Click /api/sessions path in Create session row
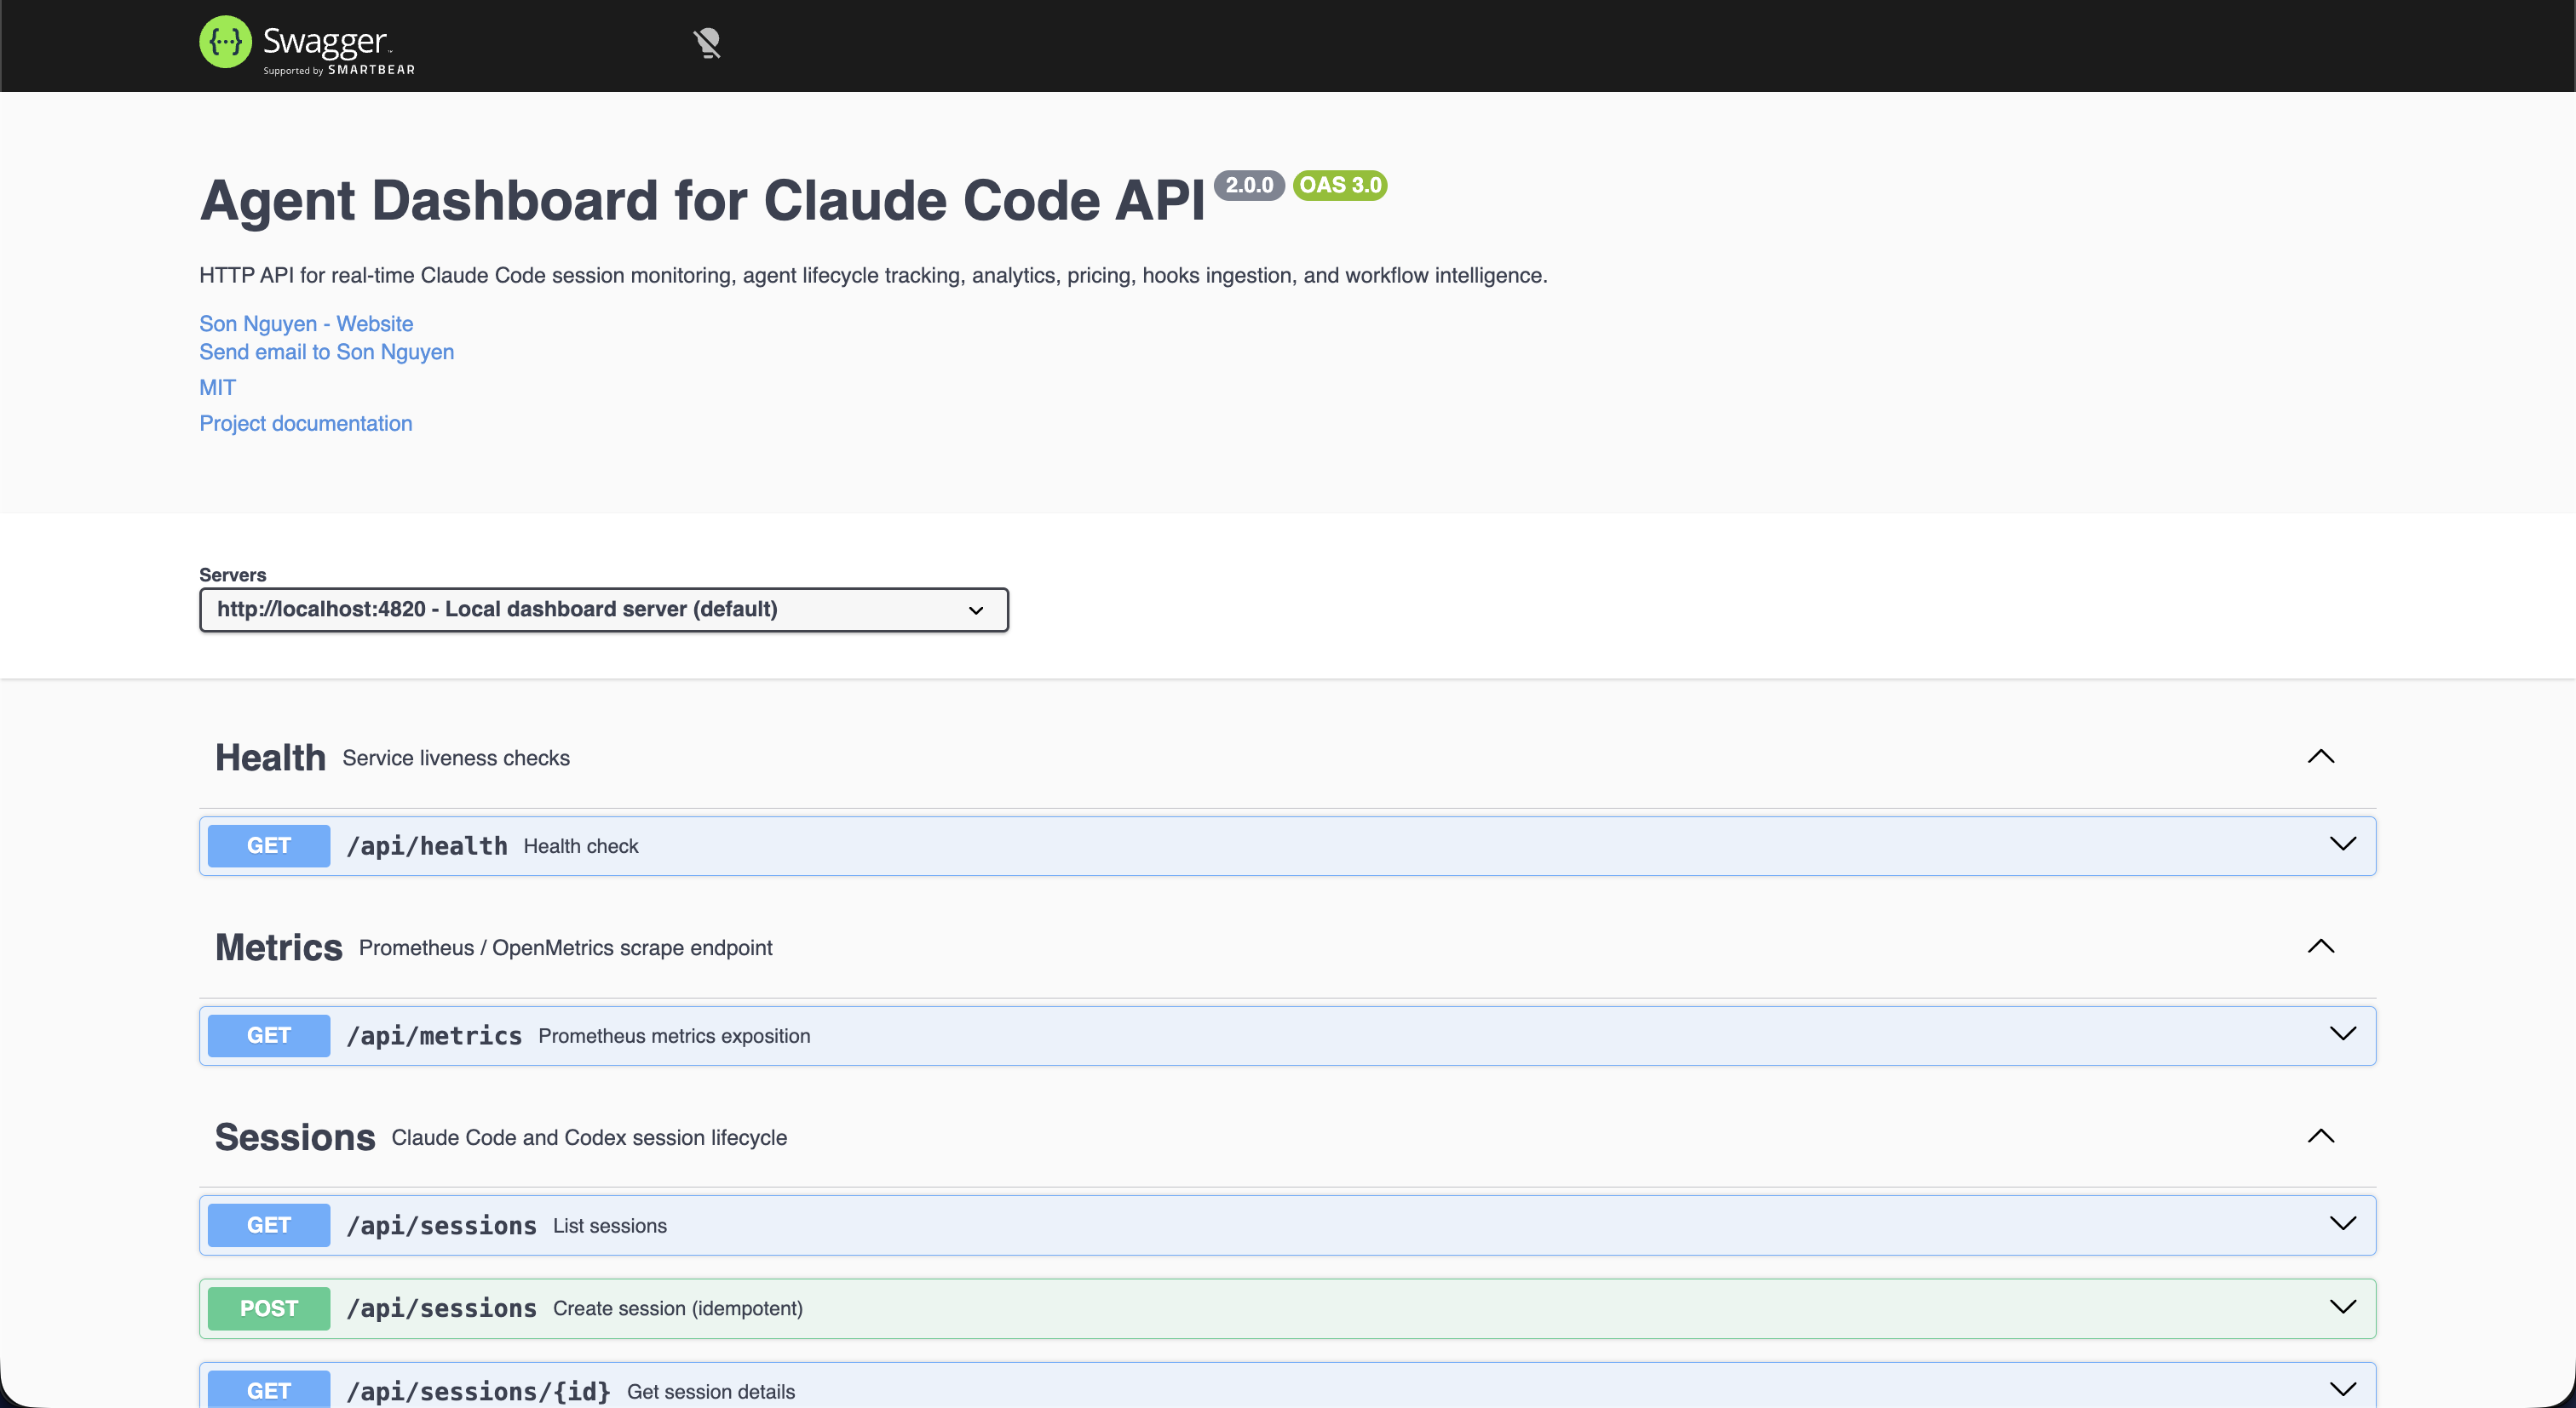 442,1308
